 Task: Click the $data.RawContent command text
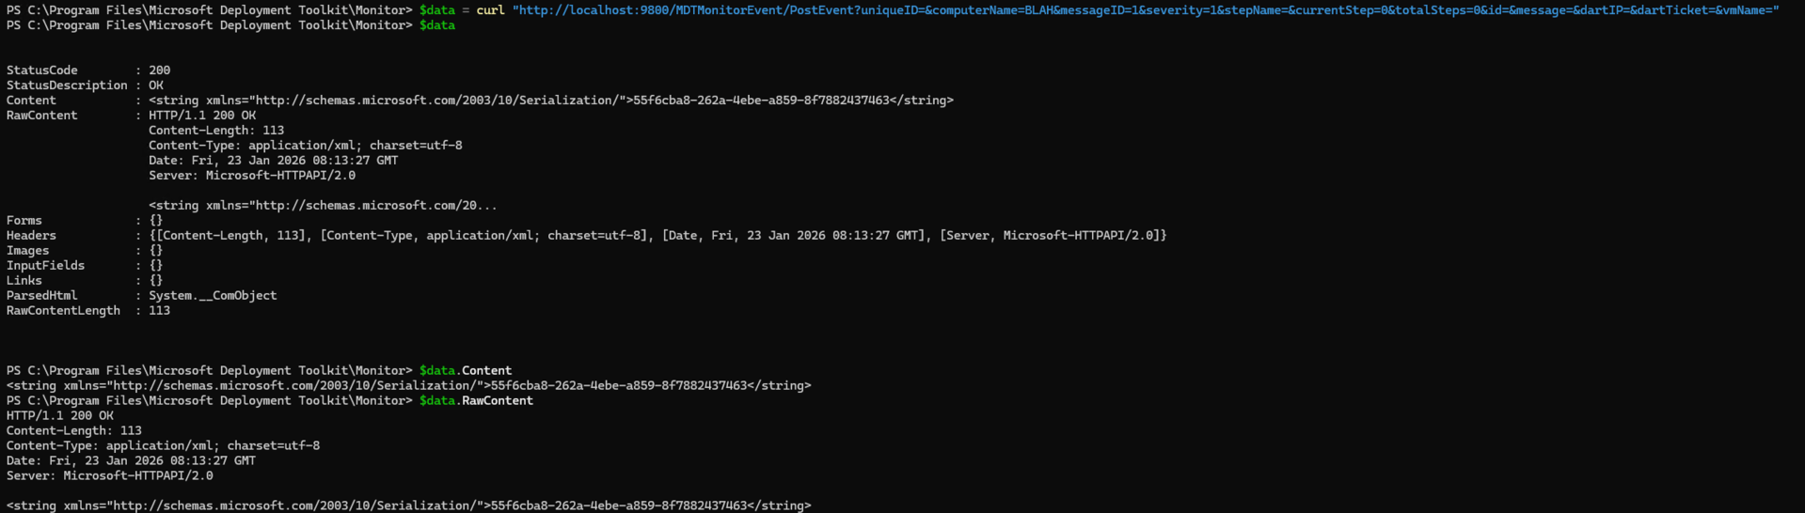pos(476,401)
